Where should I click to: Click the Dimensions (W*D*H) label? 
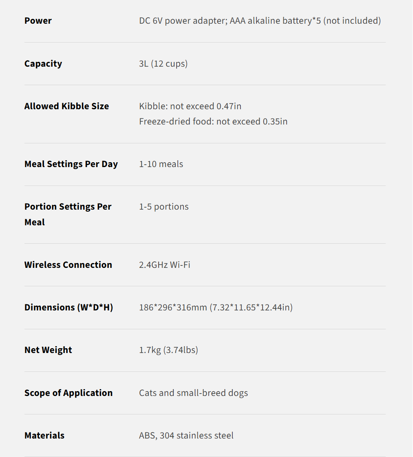click(69, 308)
